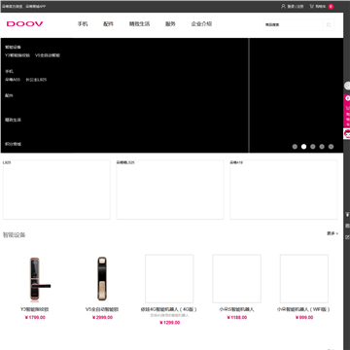Click the product search input field
The image size is (350, 350).
pos(294,24)
